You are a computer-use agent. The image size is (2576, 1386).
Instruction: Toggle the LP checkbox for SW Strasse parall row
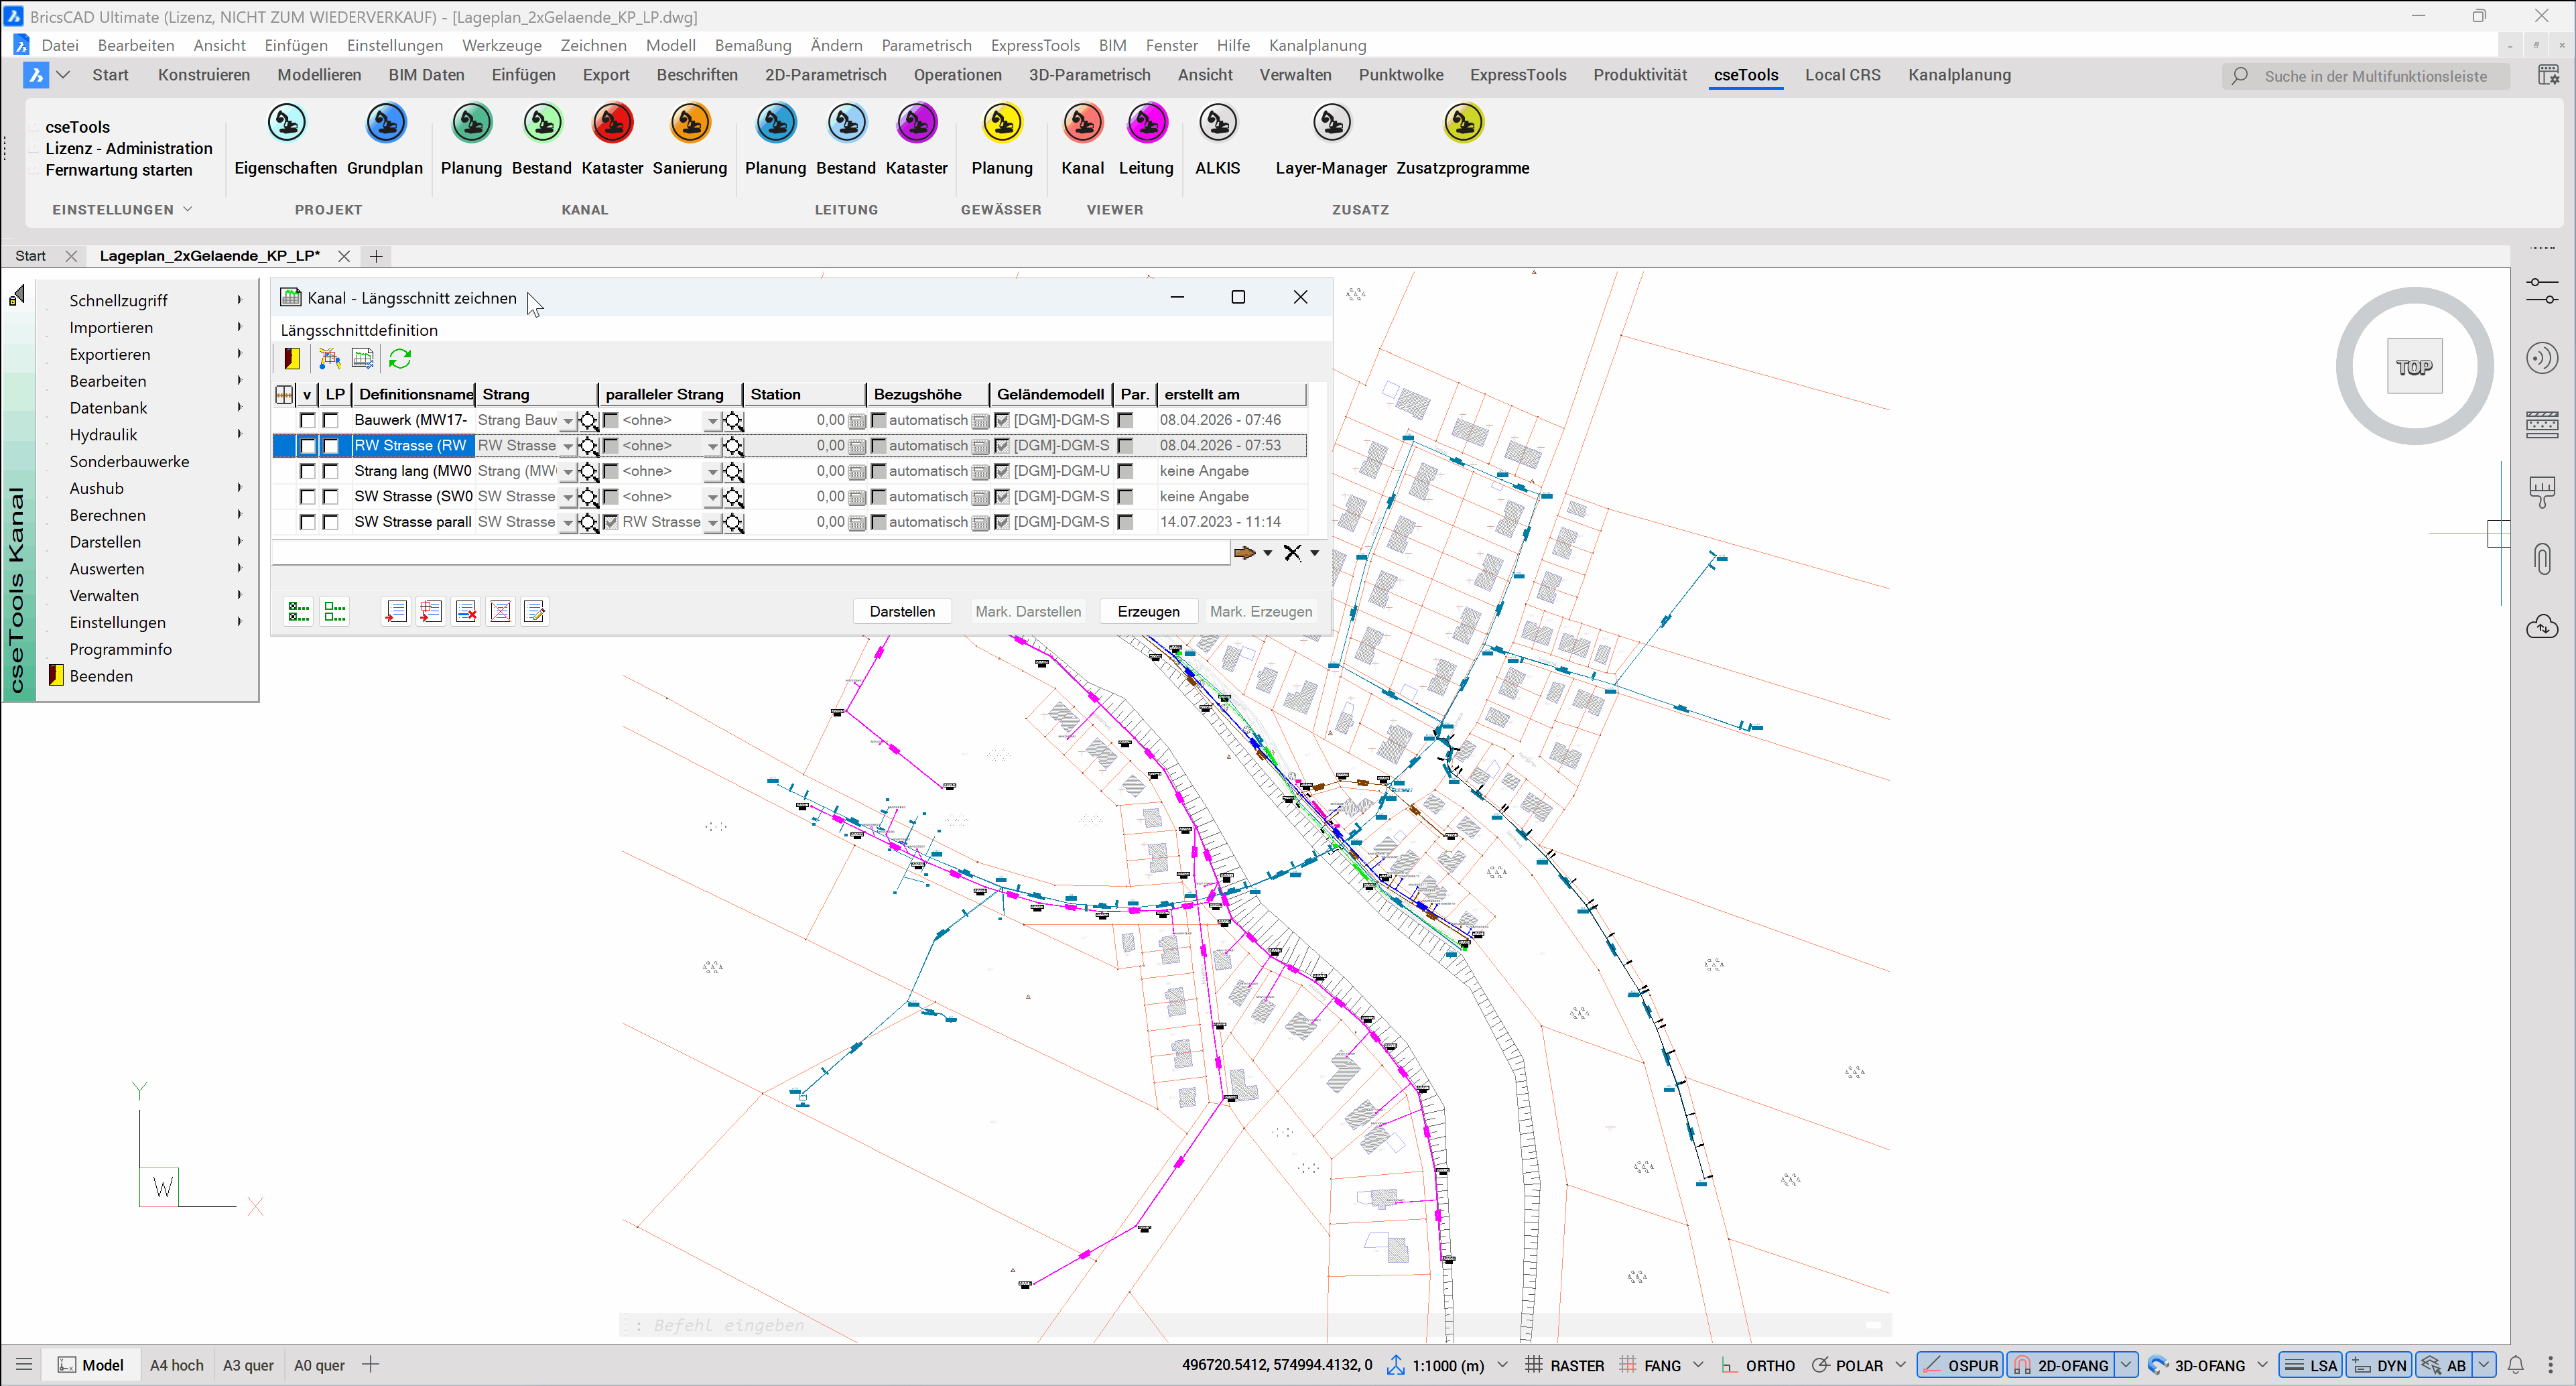pyautogui.click(x=331, y=522)
